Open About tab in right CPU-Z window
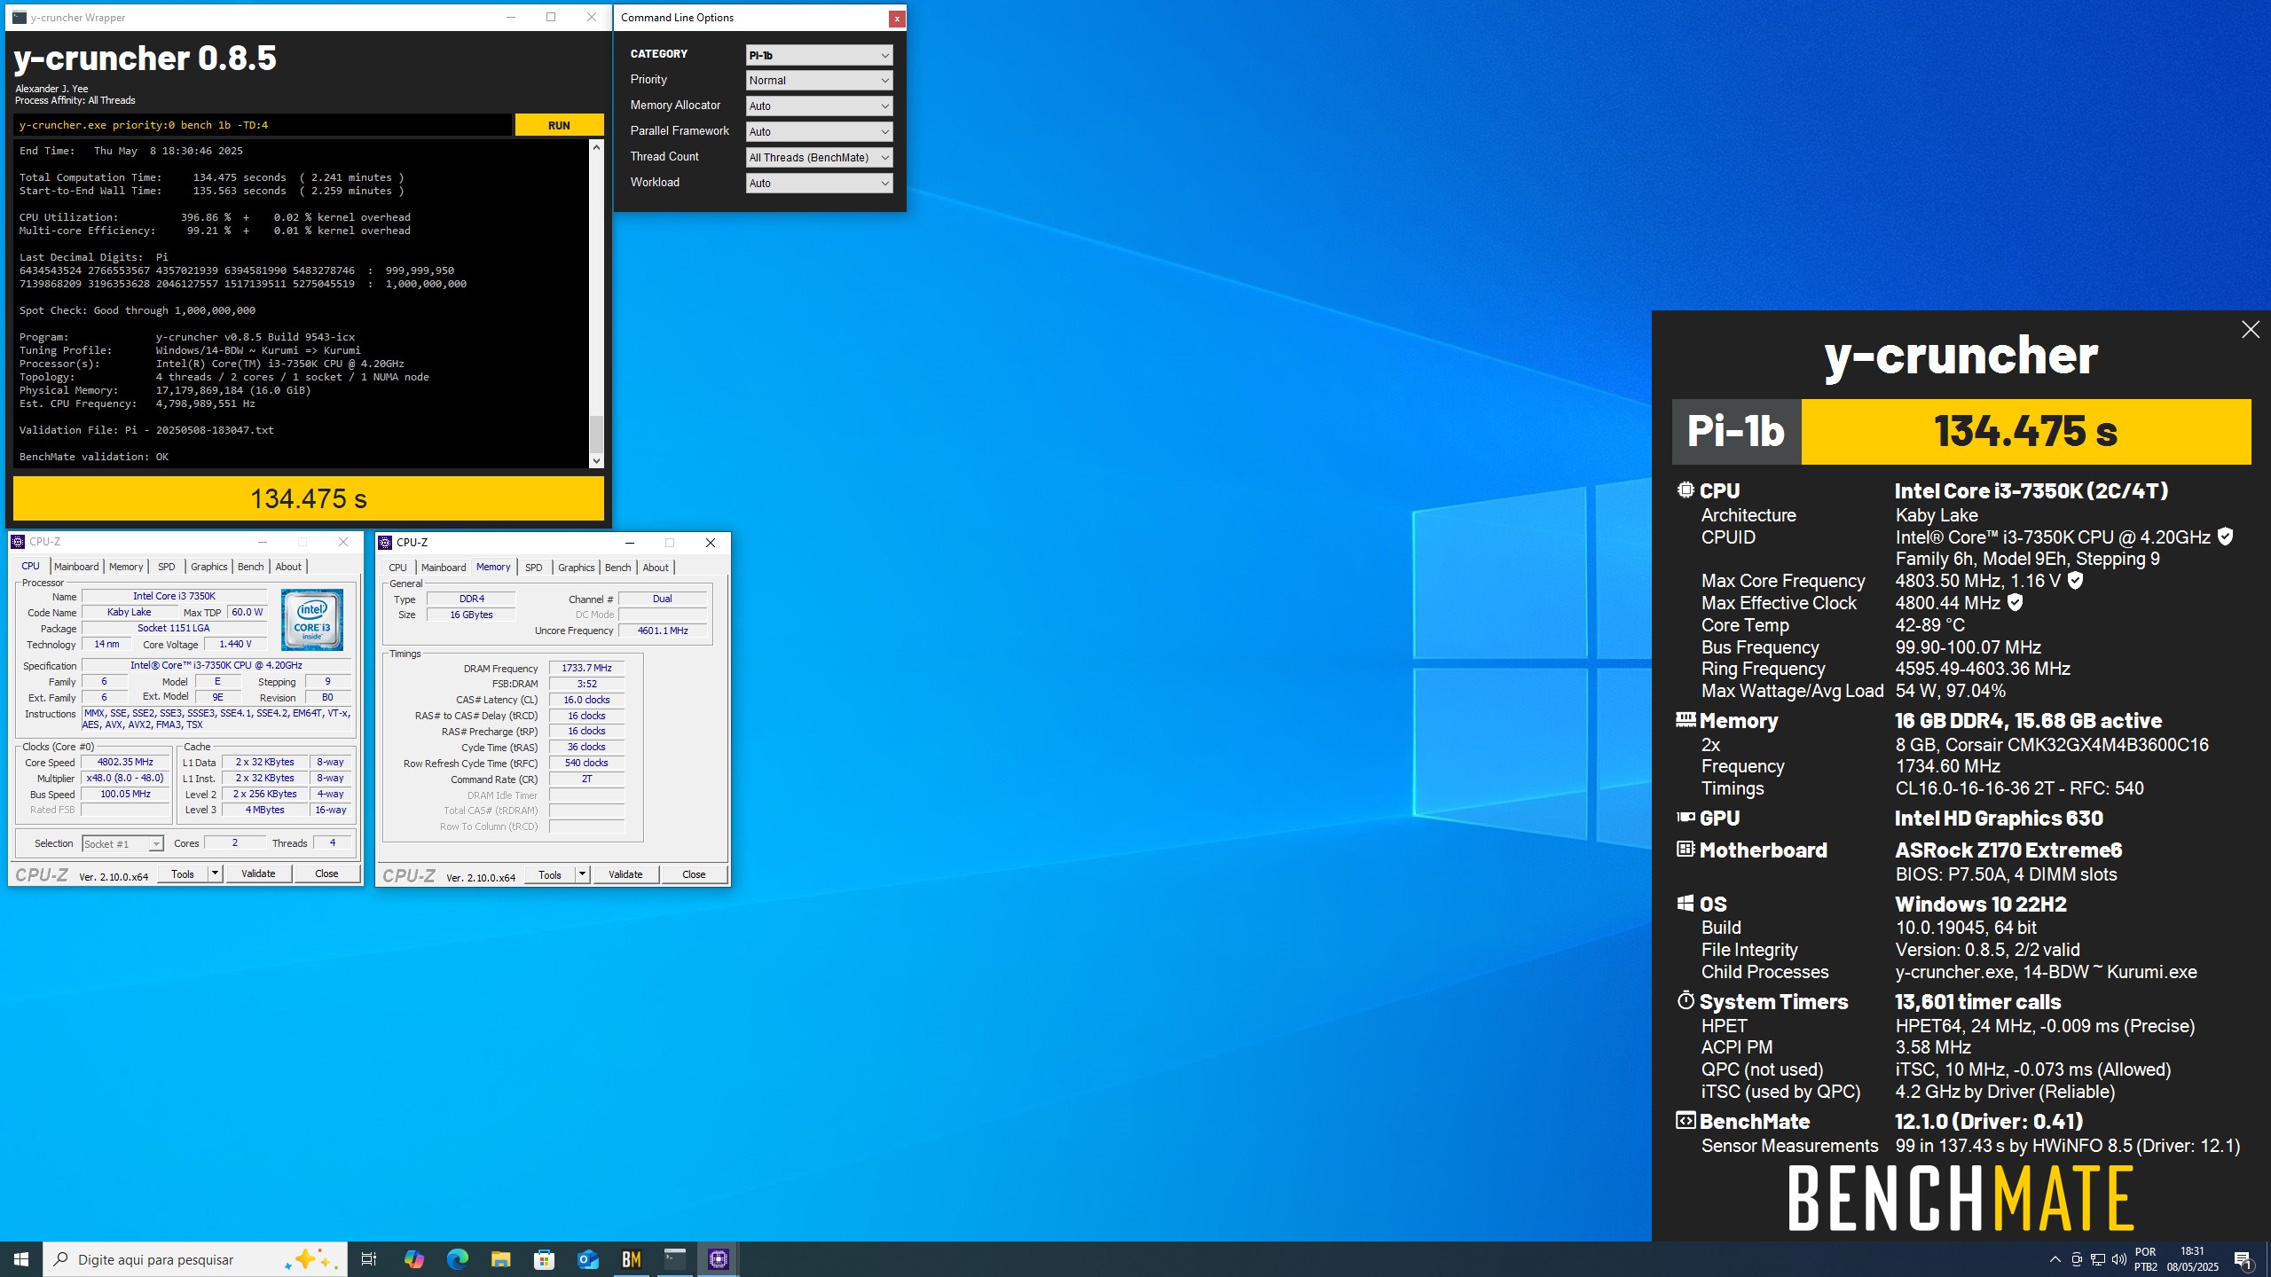 [656, 568]
